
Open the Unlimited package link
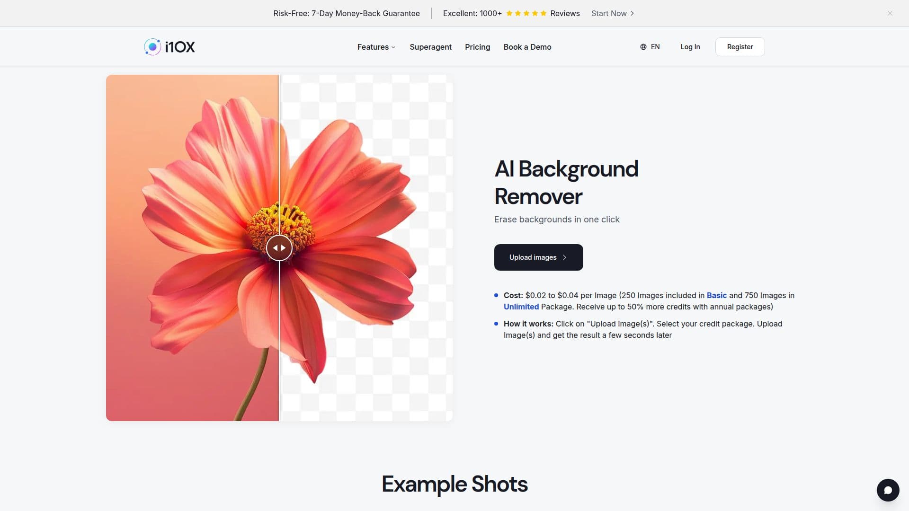[521, 307]
